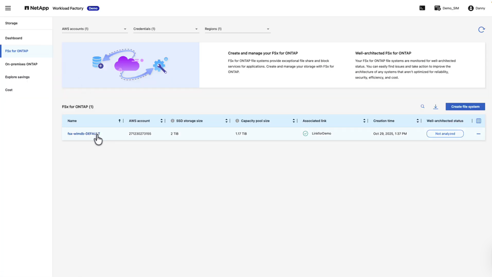Image resolution: width=492 pixels, height=277 pixels.
Task: Click Capacity pool size info icon
Action: tap(237, 121)
